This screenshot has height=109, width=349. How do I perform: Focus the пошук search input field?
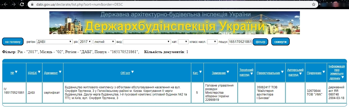pyautogui.click(x=240, y=42)
